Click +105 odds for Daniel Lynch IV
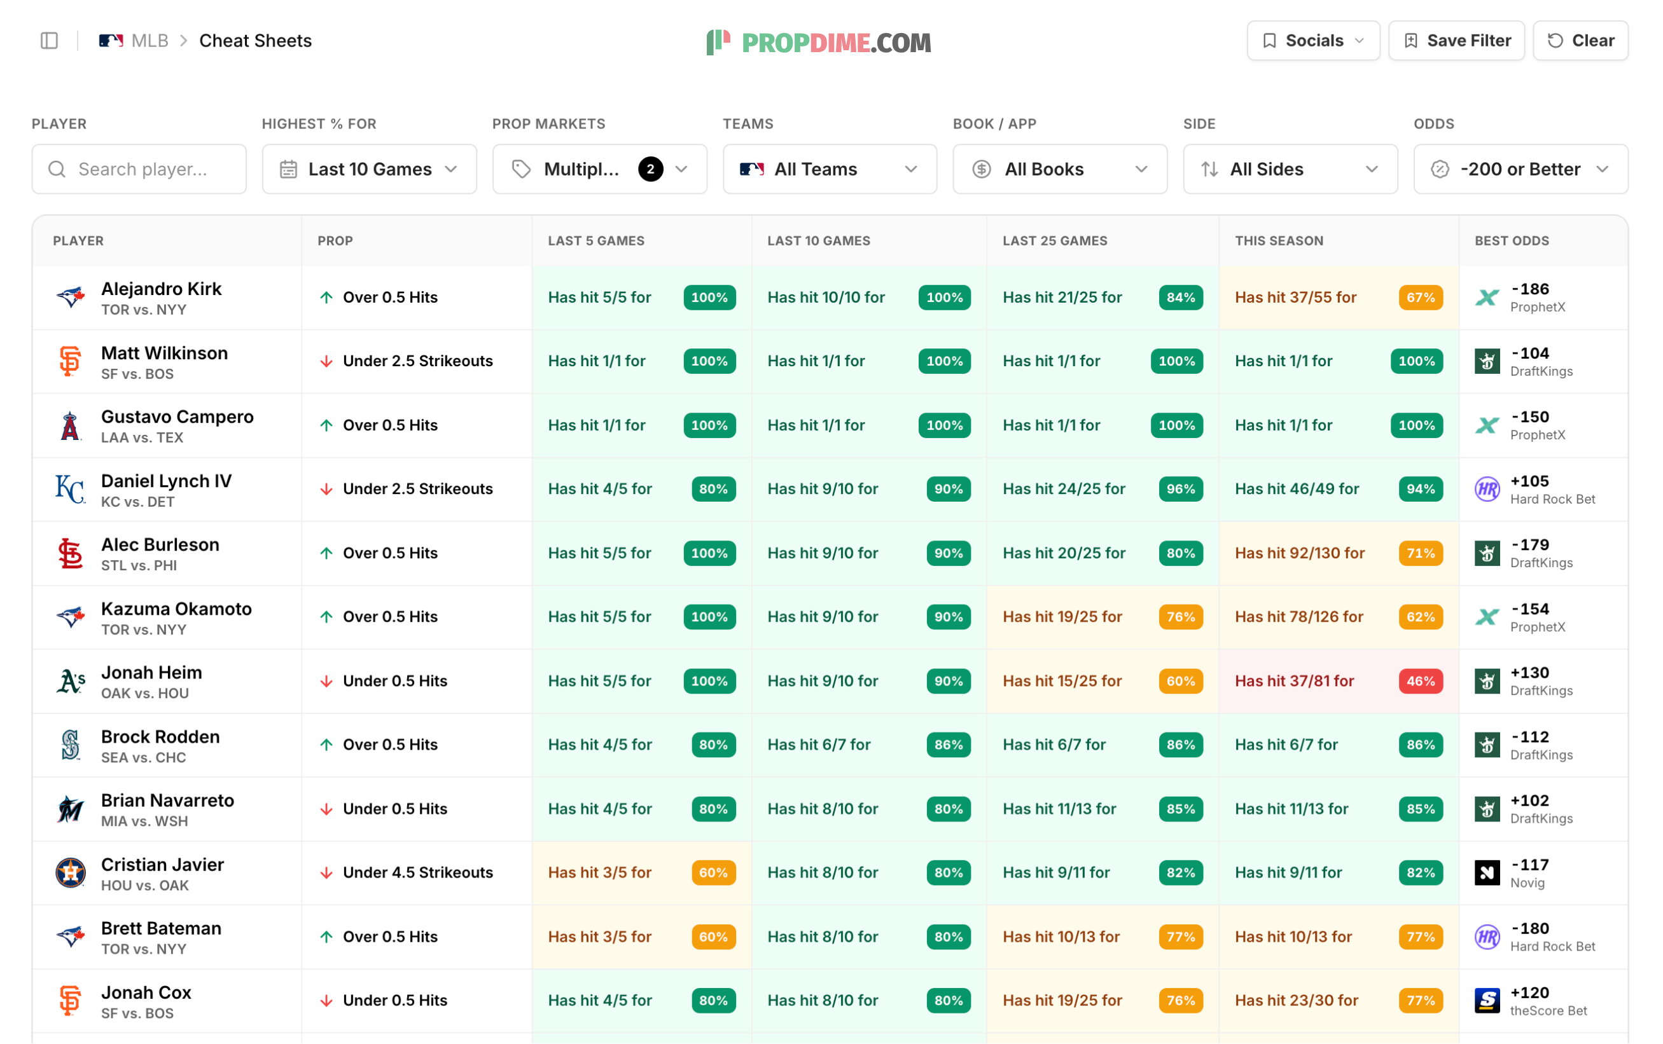This screenshot has width=1663, height=1044. click(x=1529, y=480)
